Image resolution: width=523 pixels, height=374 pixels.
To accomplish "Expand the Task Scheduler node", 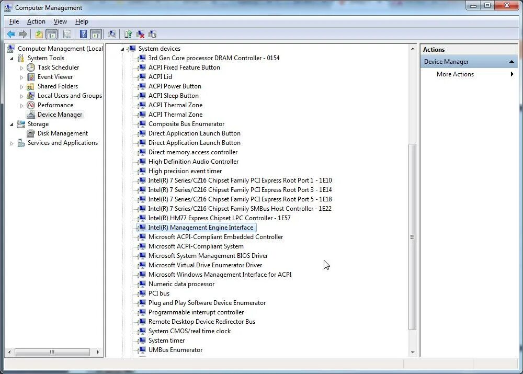I will coord(21,67).
